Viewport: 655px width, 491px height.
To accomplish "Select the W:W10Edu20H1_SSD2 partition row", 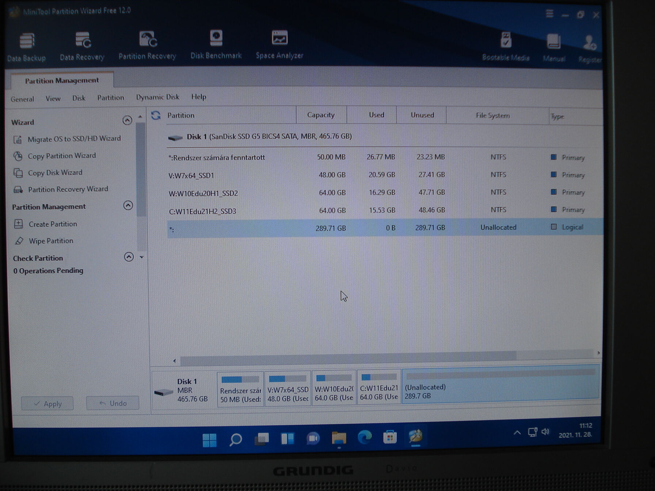I will pyautogui.click(x=384, y=193).
